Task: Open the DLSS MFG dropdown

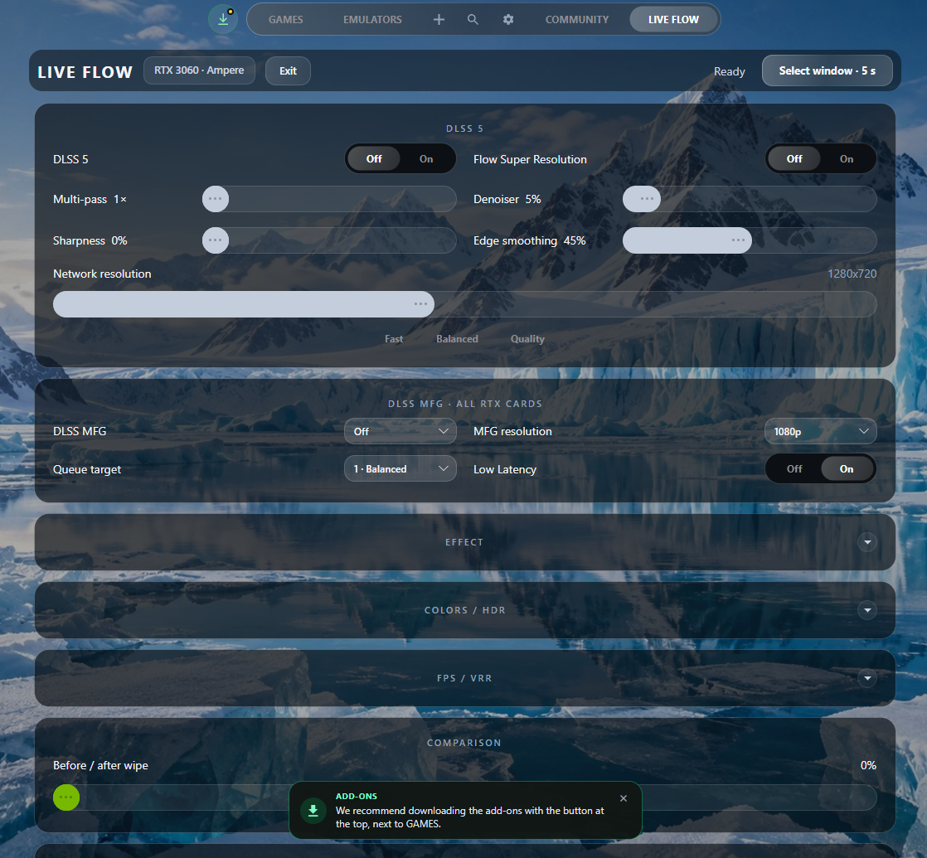Action: tap(400, 431)
